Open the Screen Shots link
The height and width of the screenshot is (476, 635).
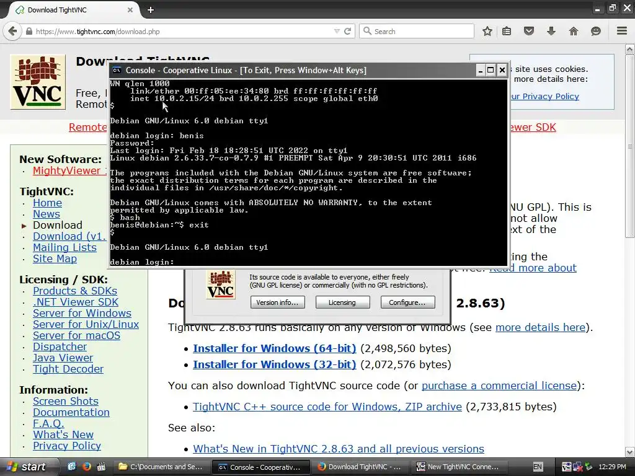point(66,401)
